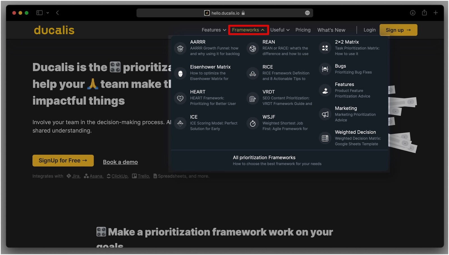Click 'How to choose the best framework' text

point(277,164)
